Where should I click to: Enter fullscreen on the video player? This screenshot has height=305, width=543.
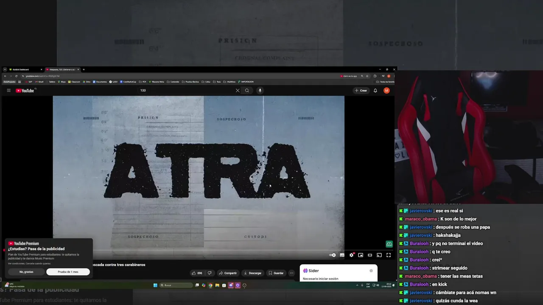389,255
